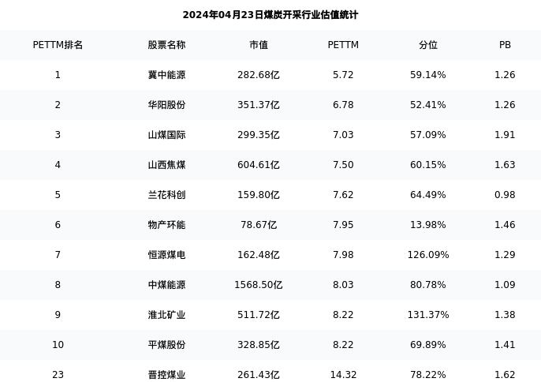The height and width of the screenshot is (382, 541).
Task: Click the PETTM排名 column header
Action: pyautogui.click(x=58, y=45)
